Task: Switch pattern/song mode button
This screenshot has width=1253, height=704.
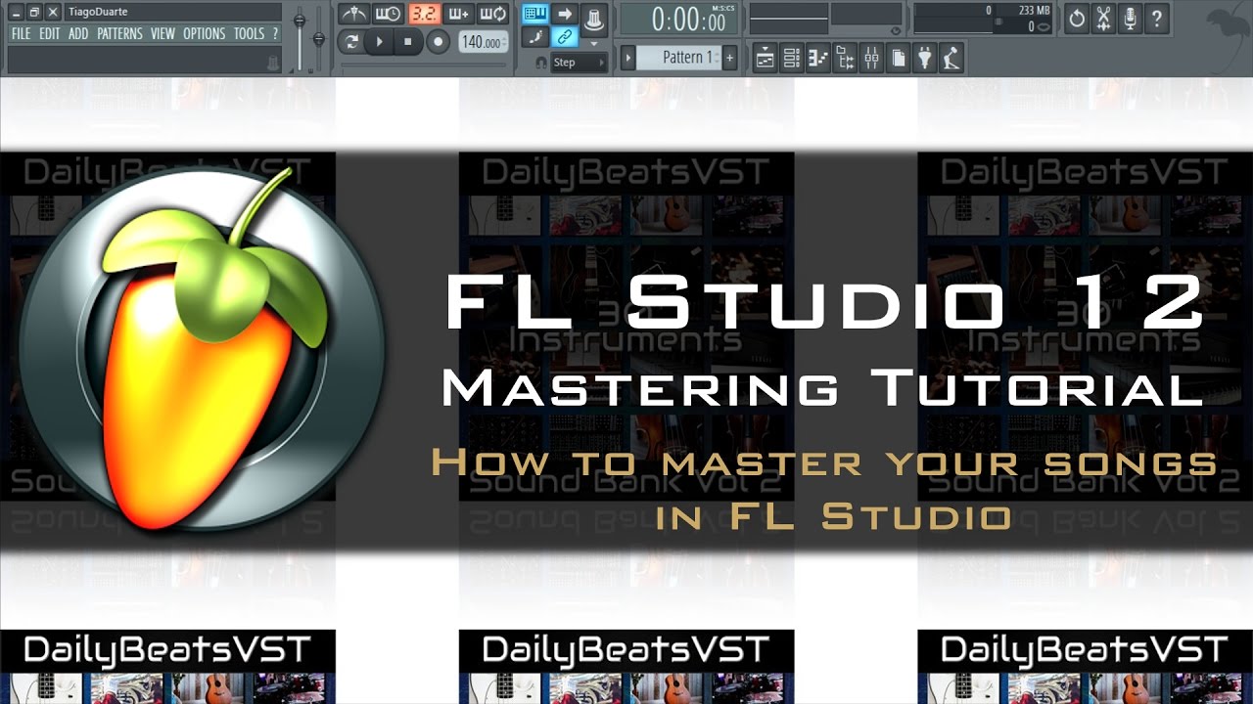Action: pyautogui.click(x=350, y=42)
